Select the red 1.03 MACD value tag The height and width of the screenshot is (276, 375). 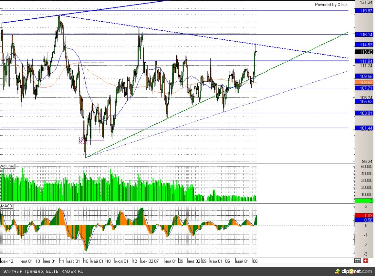point(364,215)
